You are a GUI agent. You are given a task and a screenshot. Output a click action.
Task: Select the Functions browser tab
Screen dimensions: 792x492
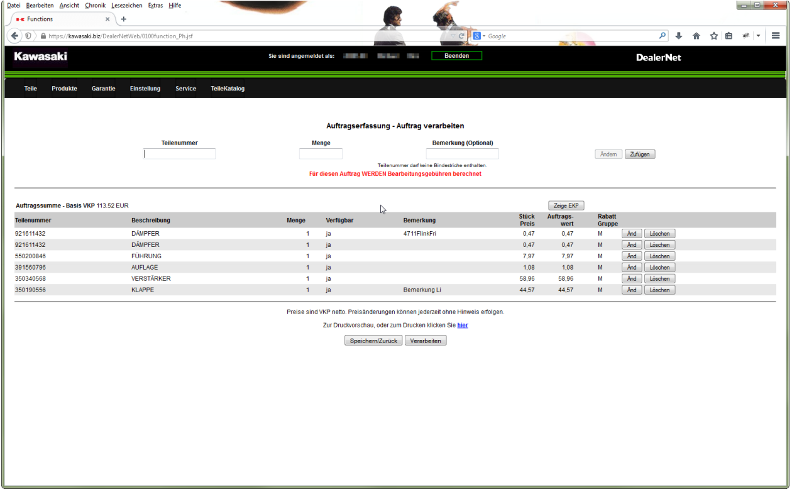point(62,19)
